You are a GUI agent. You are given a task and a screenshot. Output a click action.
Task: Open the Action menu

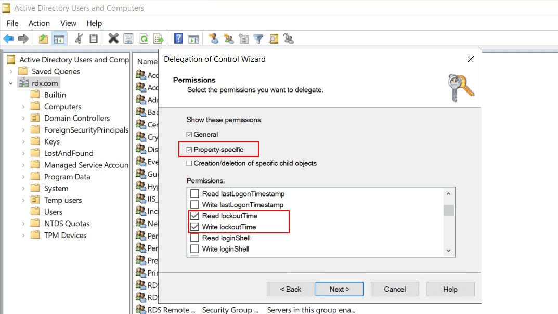pos(39,23)
